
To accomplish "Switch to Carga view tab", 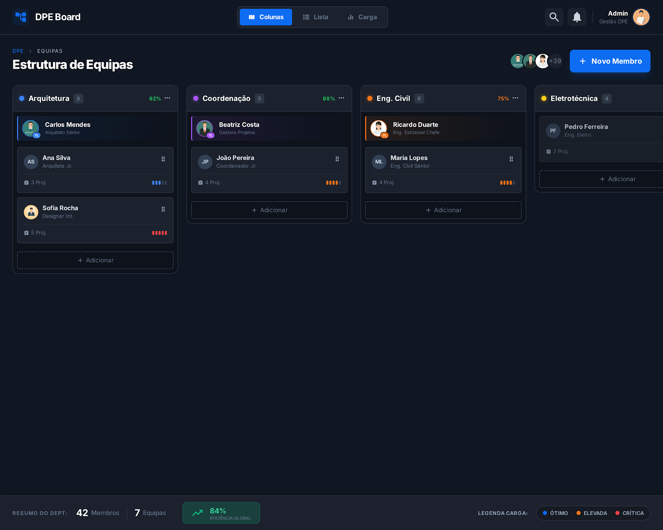I will point(362,17).
